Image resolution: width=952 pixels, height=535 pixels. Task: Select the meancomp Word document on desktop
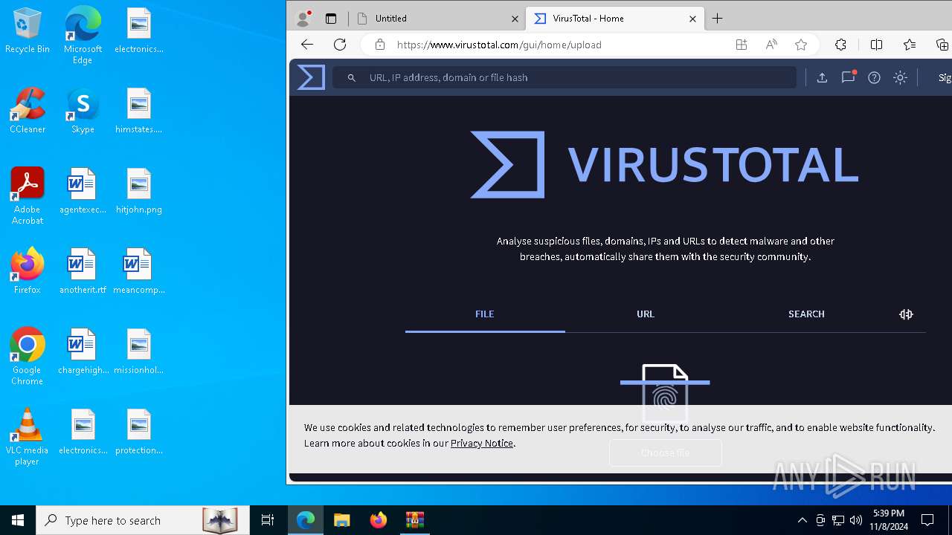coord(139,271)
